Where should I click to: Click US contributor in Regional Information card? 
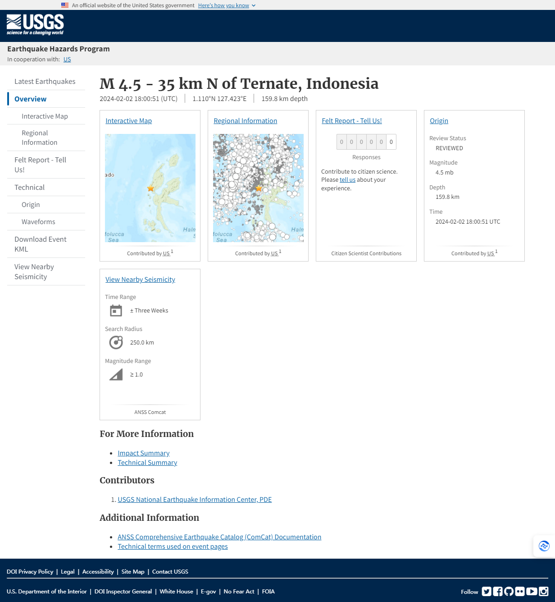click(x=274, y=253)
